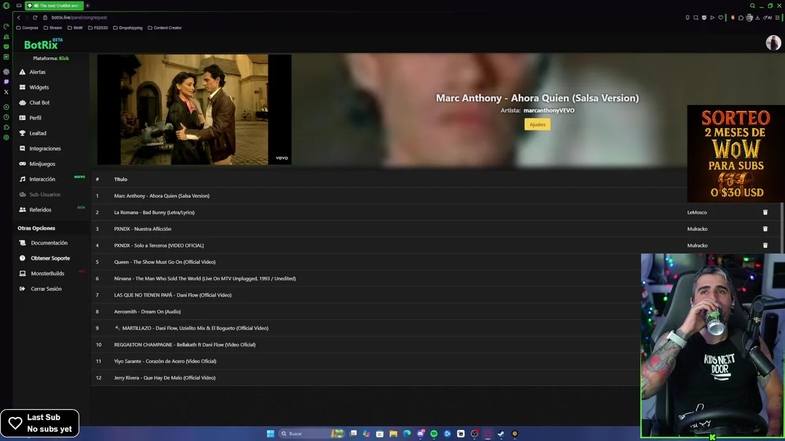Click the Minijuegos gamepad icon
The width and height of the screenshot is (785, 441).
23,164
